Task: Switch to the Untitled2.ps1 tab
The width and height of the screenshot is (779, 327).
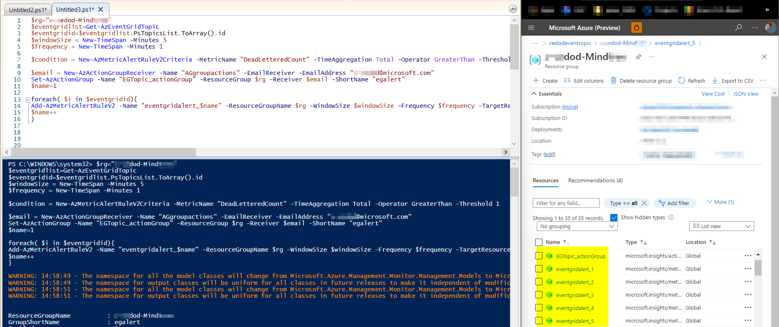Action: point(28,10)
